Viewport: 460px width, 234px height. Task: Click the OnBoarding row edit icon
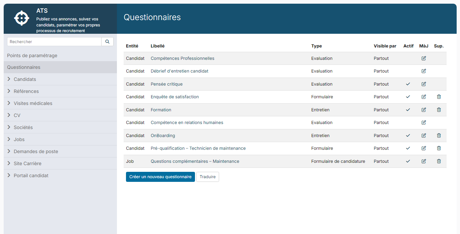[x=424, y=136]
